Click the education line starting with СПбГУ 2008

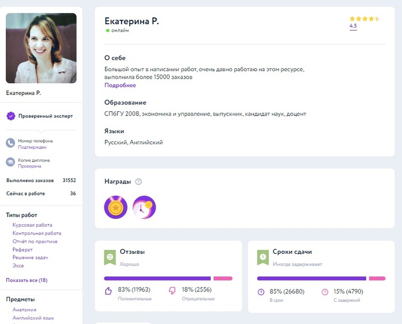point(205,114)
